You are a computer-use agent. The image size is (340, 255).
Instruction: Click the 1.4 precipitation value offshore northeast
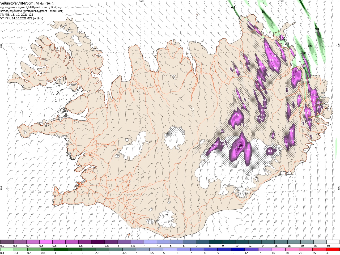[x=317, y=29]
